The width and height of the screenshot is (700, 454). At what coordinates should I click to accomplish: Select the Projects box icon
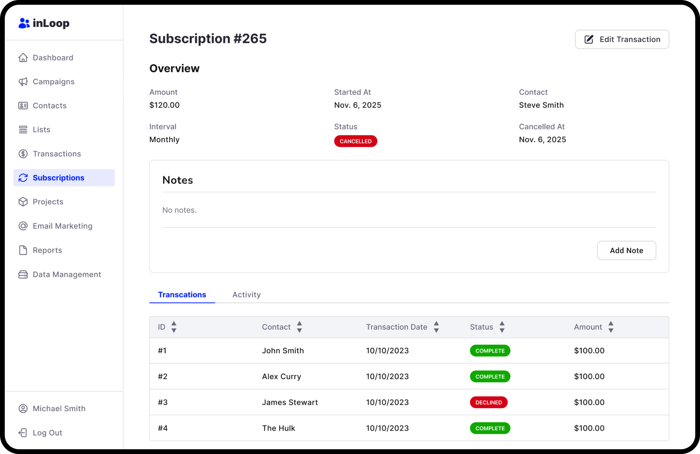click(x=23, y=202)
